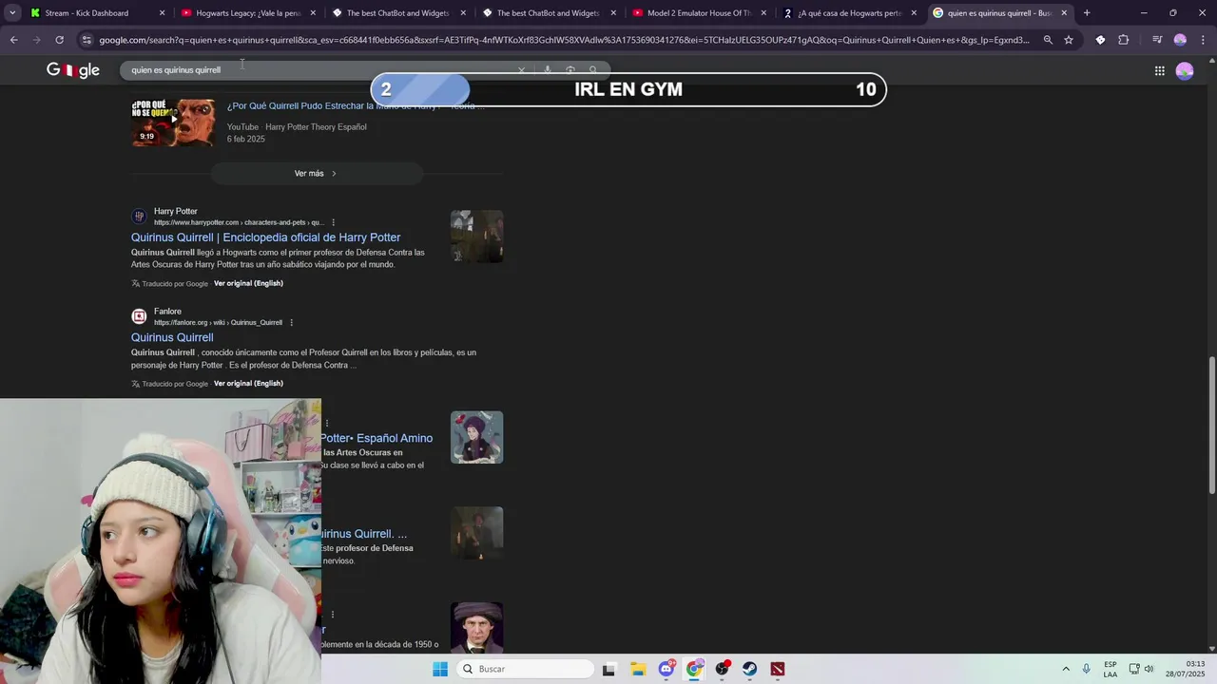Click the Harry Potter site favicon
This screenshot has width=1217, height=684.
tap(139, 217)
